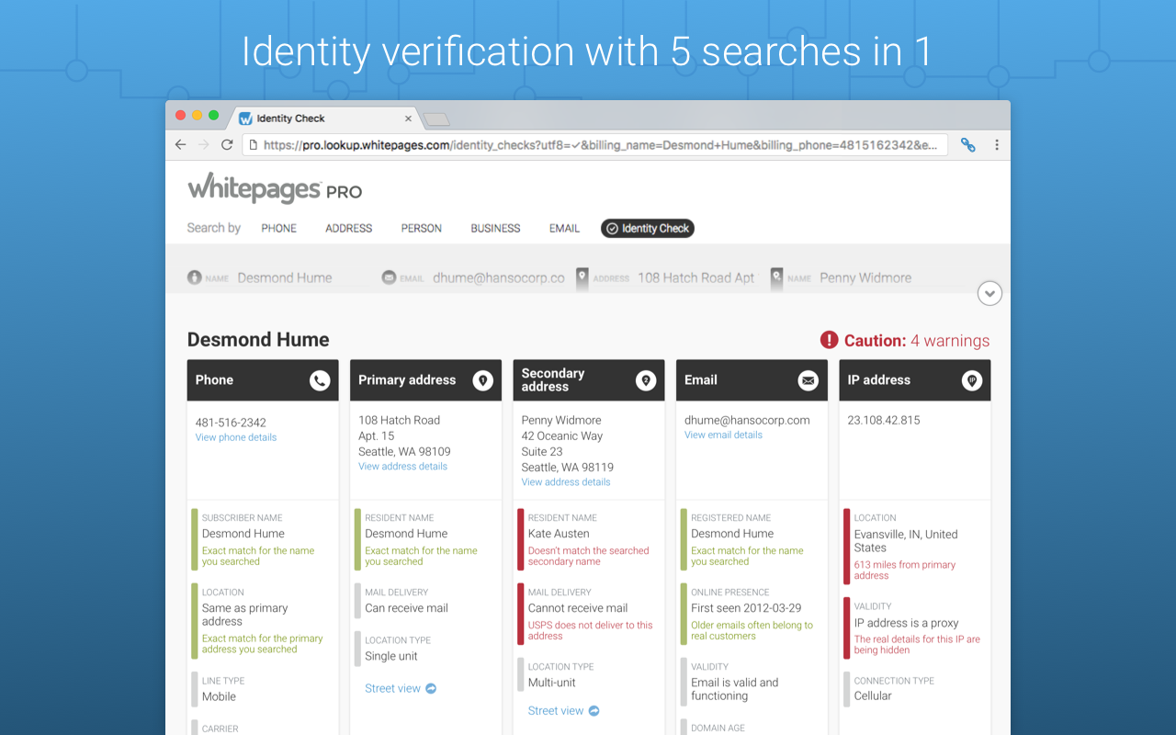Open the browser three-dot menu
This screenshot has width=1176, height=735.
click(997, 145)
